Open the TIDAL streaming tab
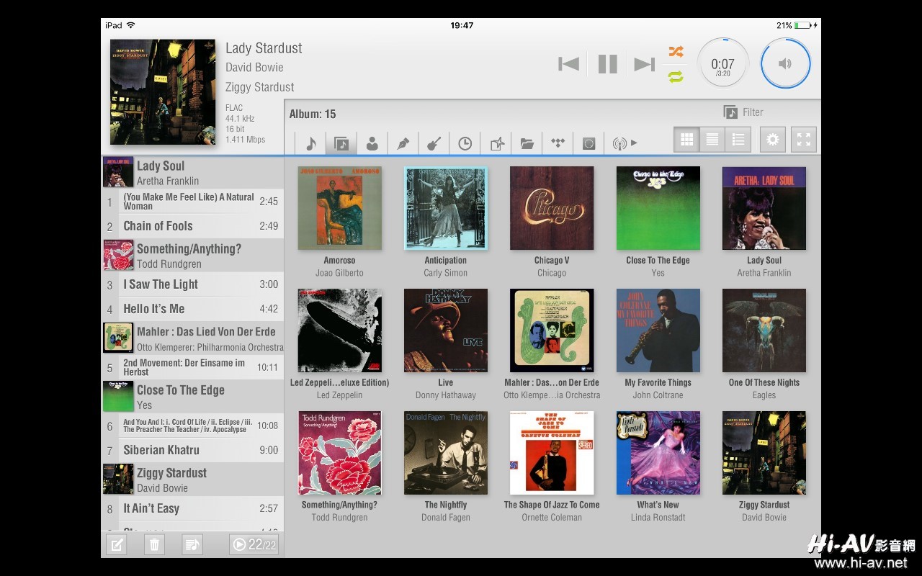 pyautogui.click(x=558, y=143)
